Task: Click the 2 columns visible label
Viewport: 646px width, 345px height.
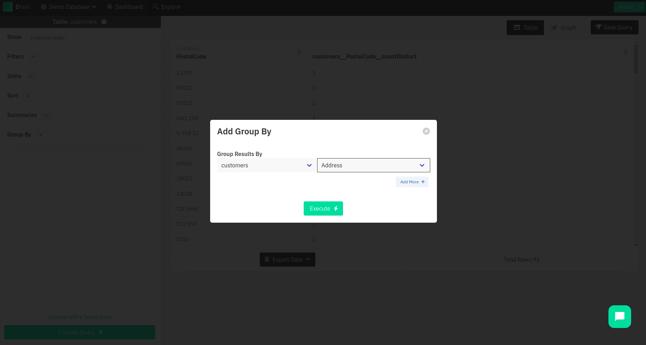Action: point(47,38)
